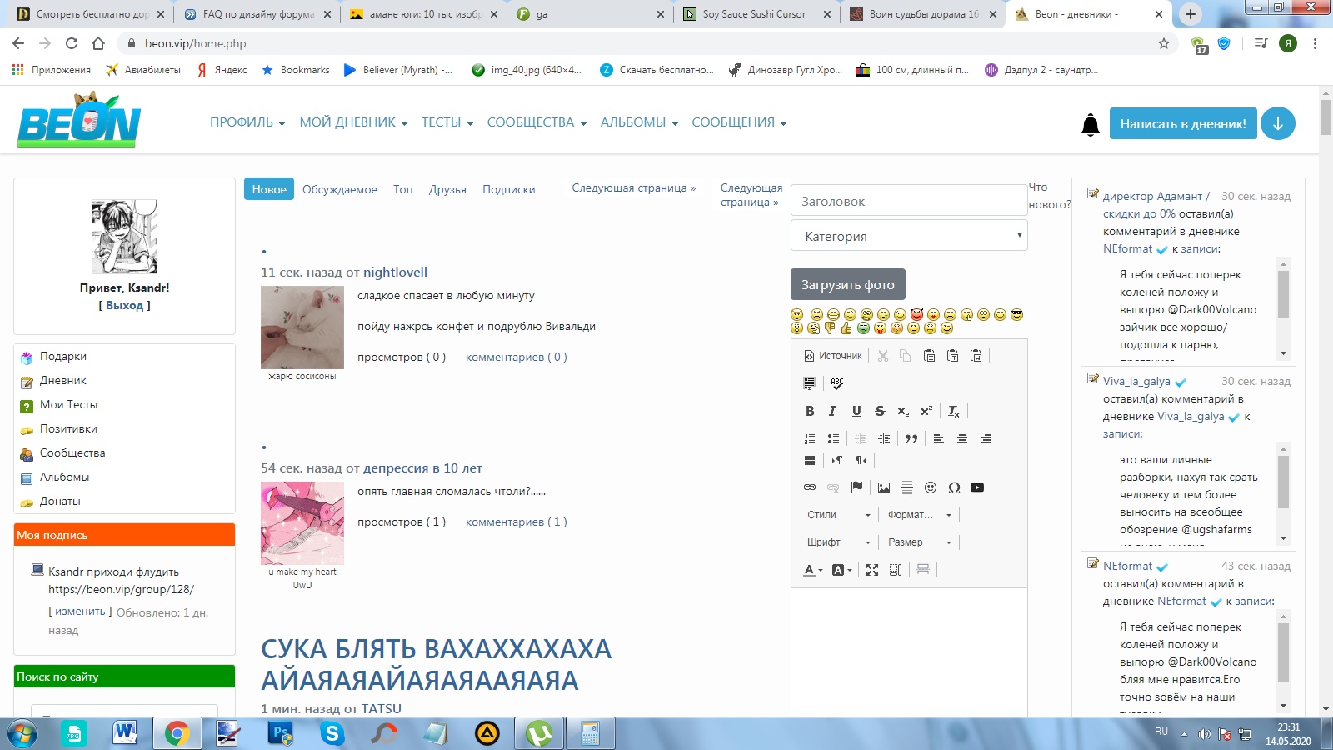This screenshot has width=1333, height=750.
Task: Open text color picker in editor
Action: click(812, 570)
